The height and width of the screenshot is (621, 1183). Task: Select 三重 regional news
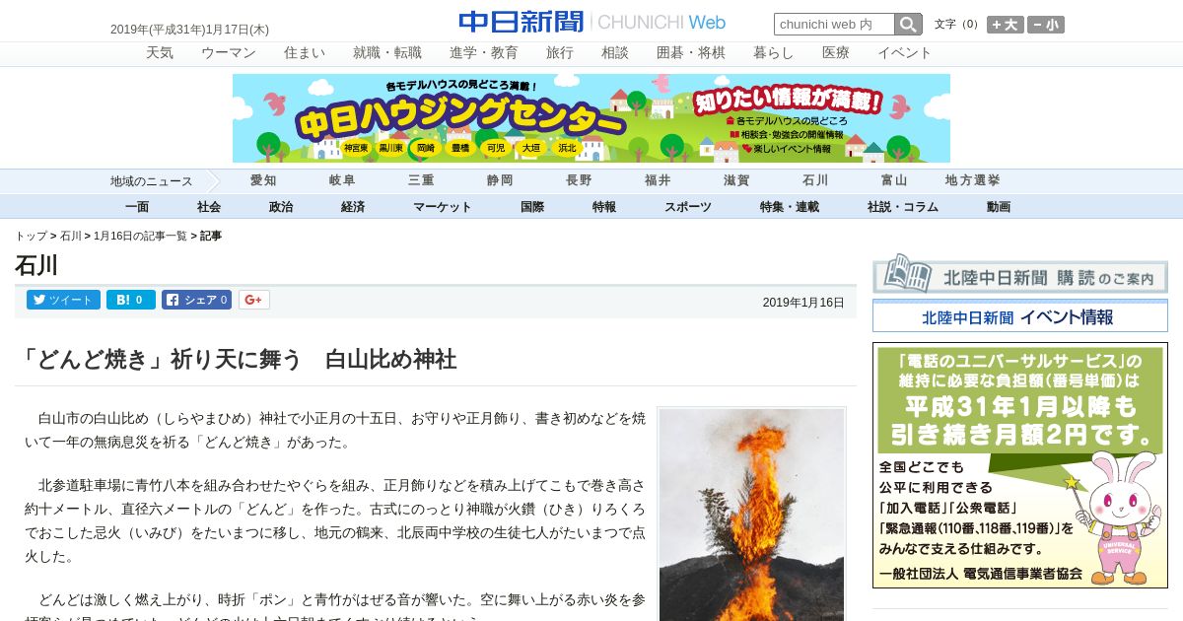point(421,181)
